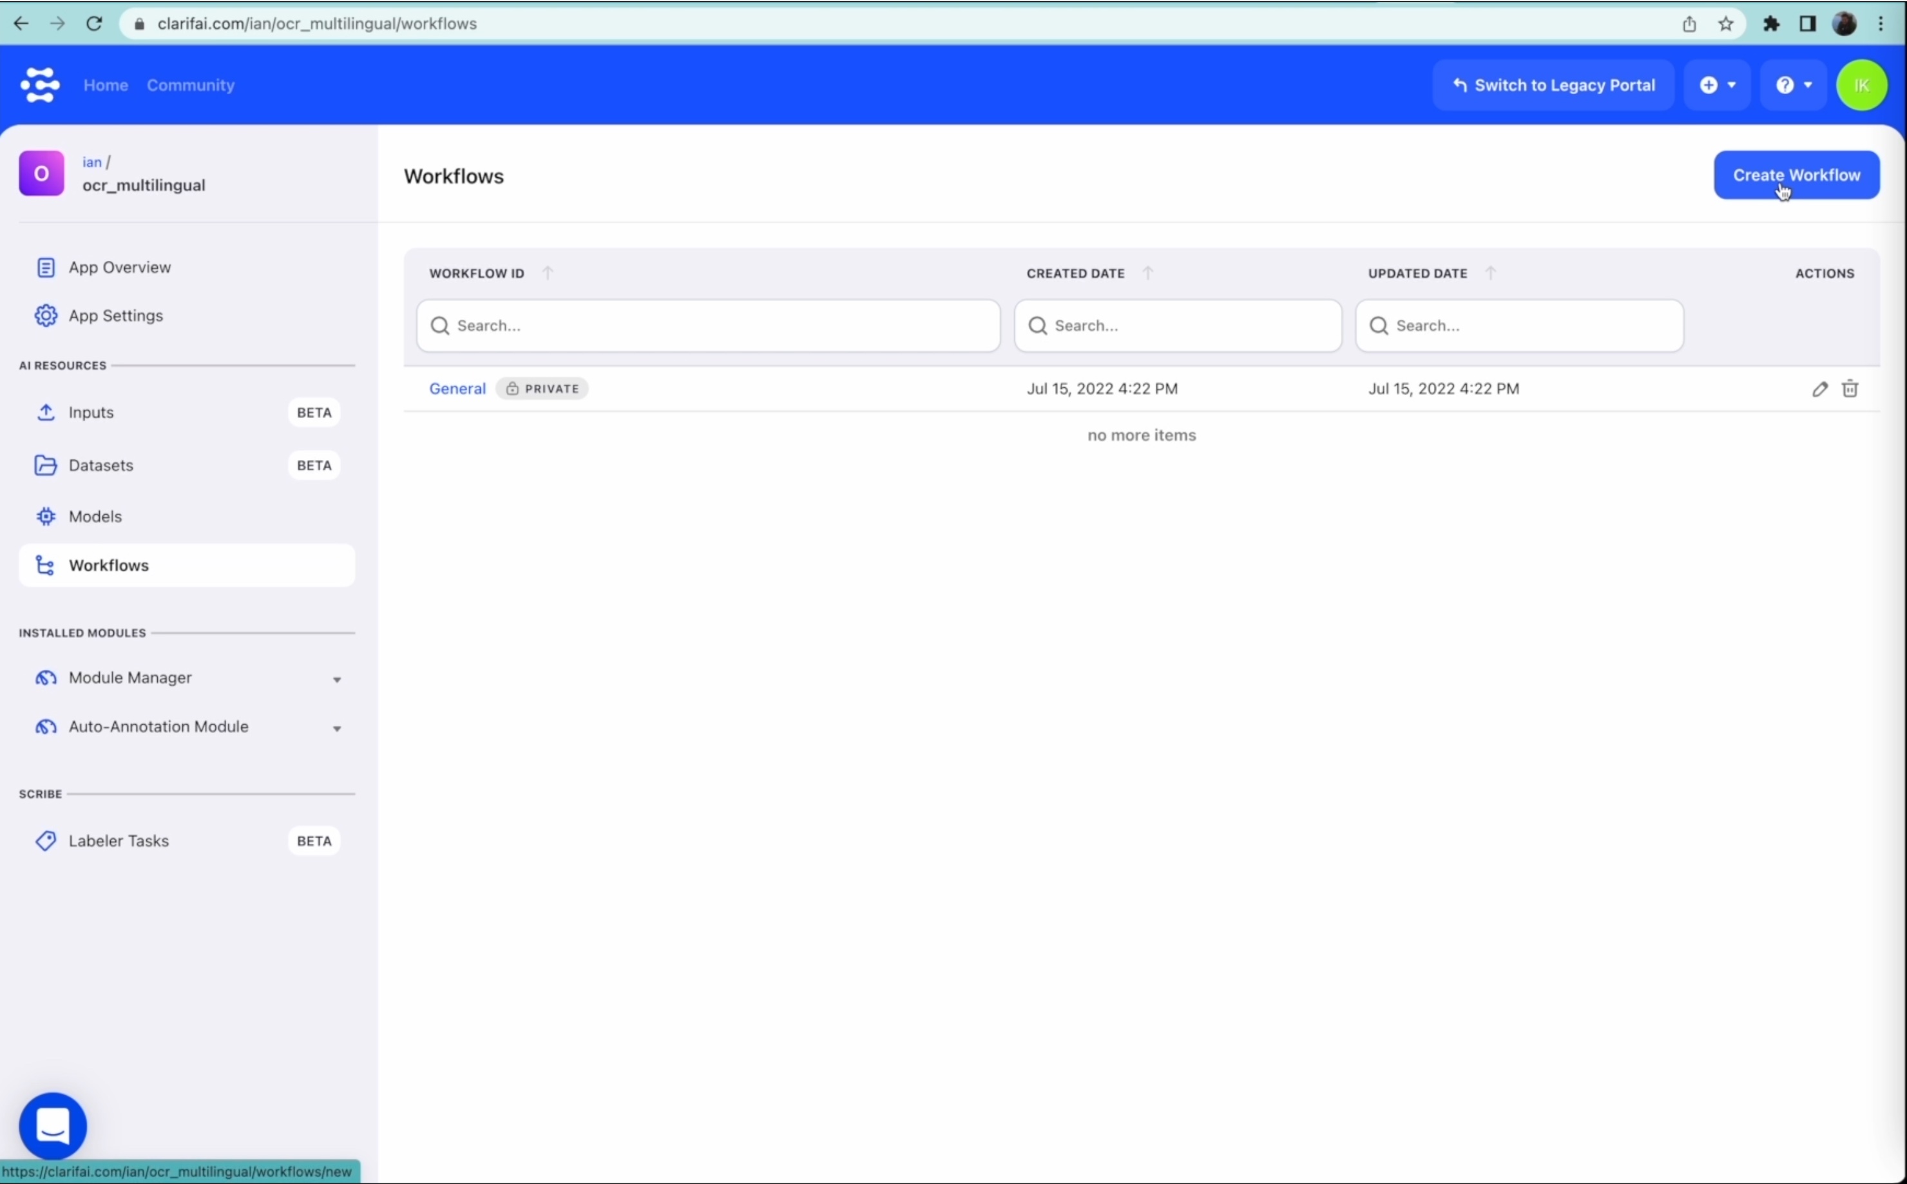The height and width of the screenshot is (1184, 1907).
Task: Delete the General workflow with trash icon
Action: pos(1850,389)
